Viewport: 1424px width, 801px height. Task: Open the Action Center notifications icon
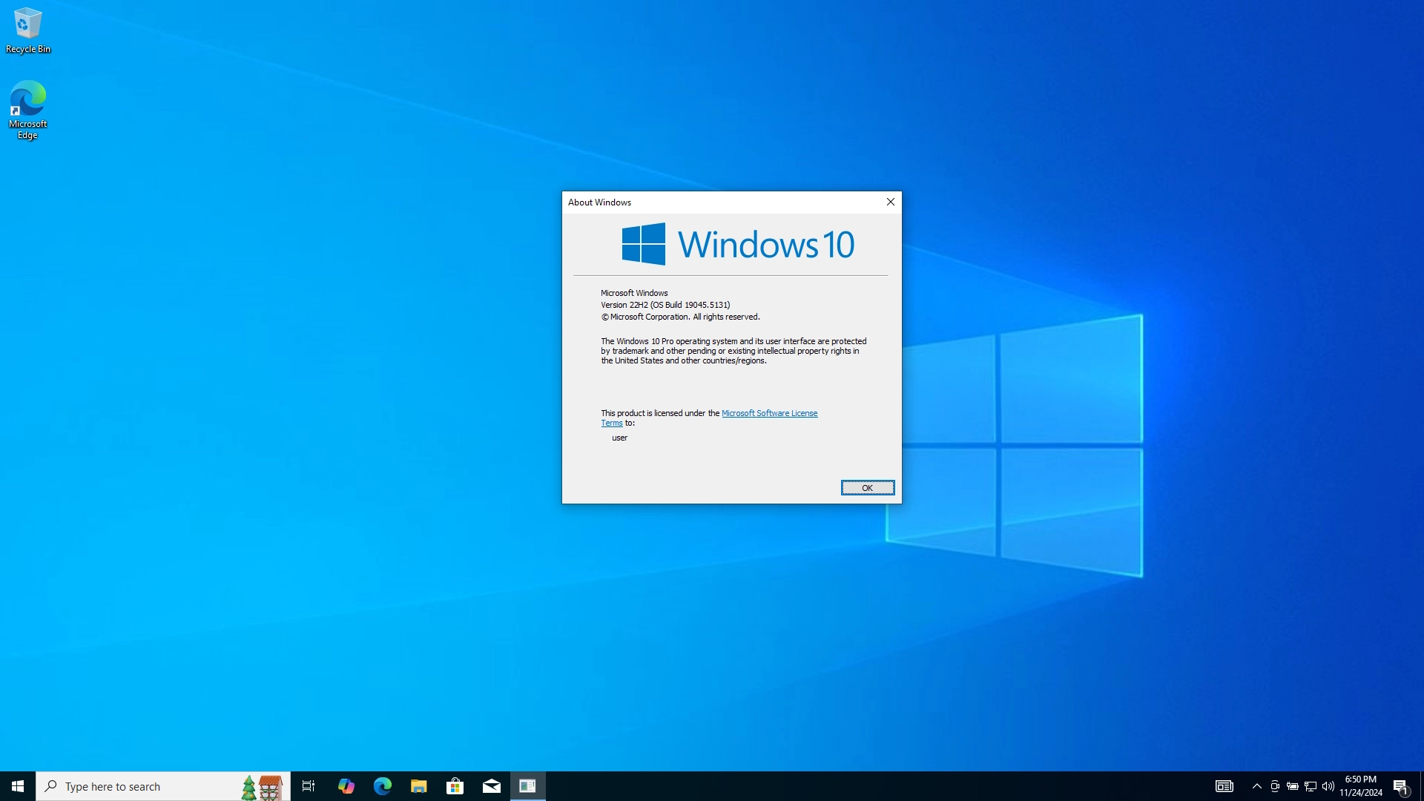point(1400,786)
